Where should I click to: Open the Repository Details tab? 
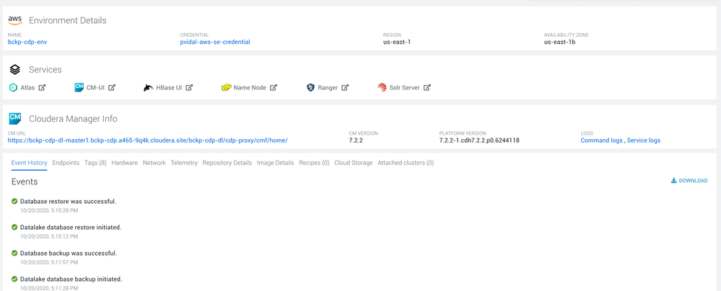click(227, 163)
